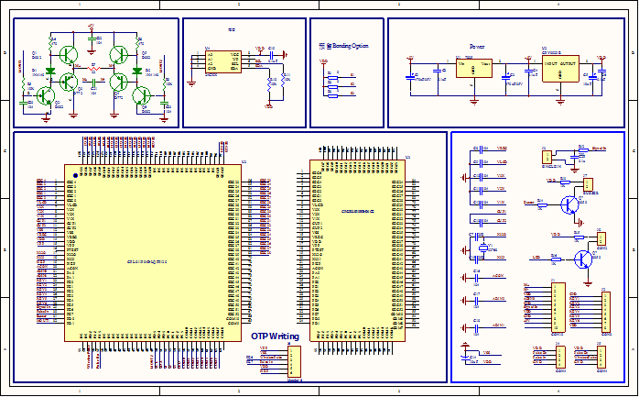Select the INPUT/OUTPUT regulator component in Power block
The image size is (639, 397).
[x=561, y=68]
